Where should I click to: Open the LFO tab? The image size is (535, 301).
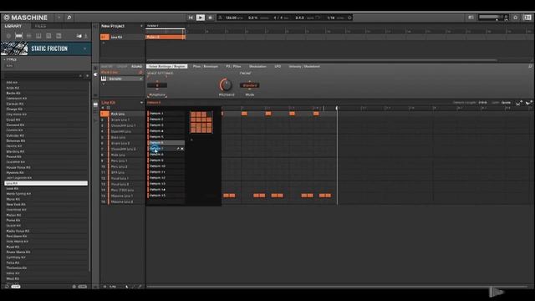point(278,66)
